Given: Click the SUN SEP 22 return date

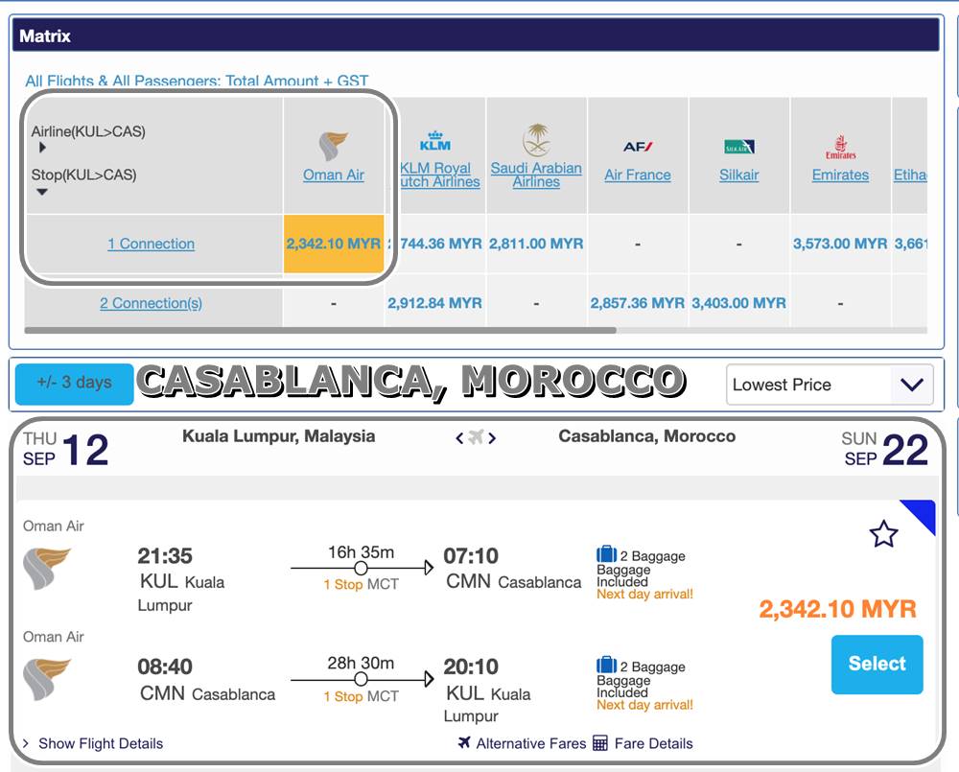Looking at the screenshot, I should (885, 449).
